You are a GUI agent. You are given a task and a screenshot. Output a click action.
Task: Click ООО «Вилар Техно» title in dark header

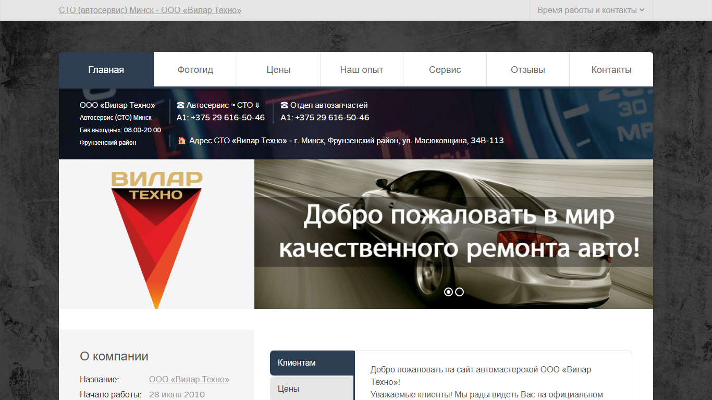(117, 105)
